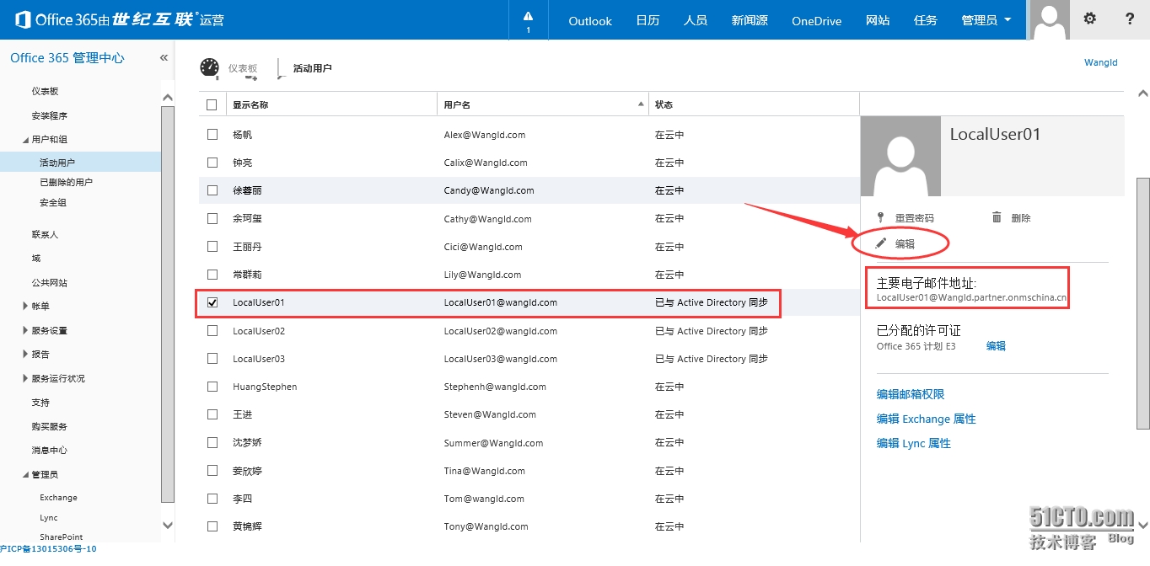Check the box for LocalUser02
This screenshot has height=566, width=1150.
pos(212,331)
